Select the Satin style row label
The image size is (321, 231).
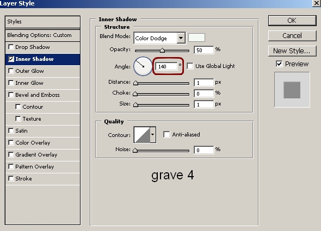[21, 131]
